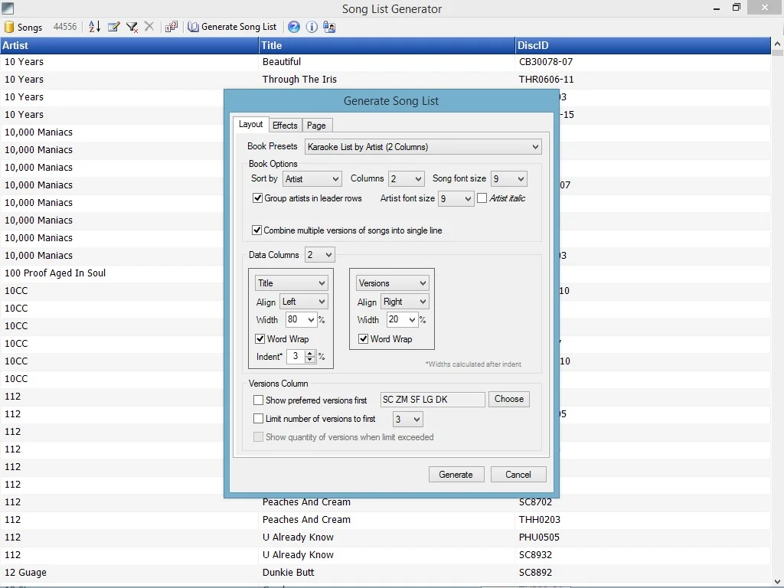This screenshot has height=588, width=784.
Task: Click the Title column header
Action: [387, 45]
